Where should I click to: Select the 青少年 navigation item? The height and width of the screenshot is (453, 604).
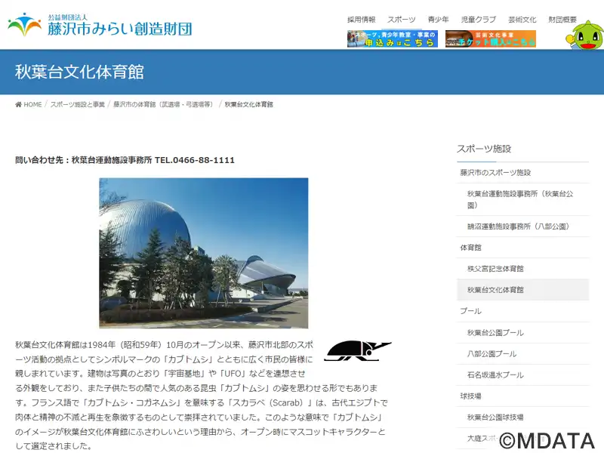(439, 20)
